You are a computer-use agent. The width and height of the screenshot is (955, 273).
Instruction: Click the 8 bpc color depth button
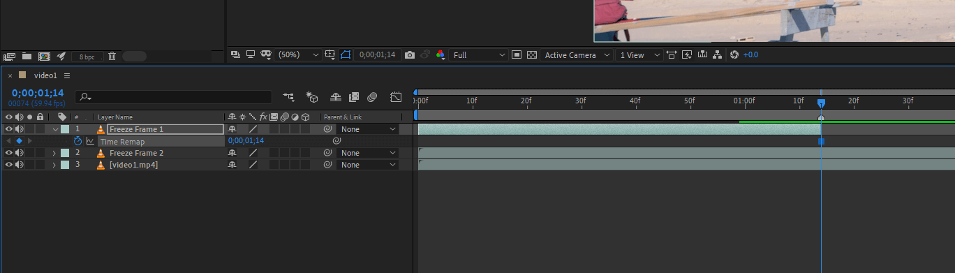pos(87,57)
